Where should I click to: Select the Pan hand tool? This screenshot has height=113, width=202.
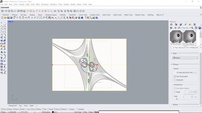point(29,18)
